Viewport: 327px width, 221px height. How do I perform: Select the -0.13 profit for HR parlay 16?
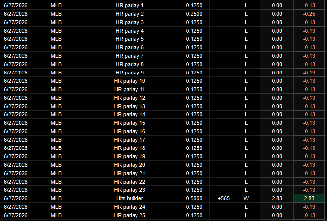pyautogui.click(x=309, y=131)
